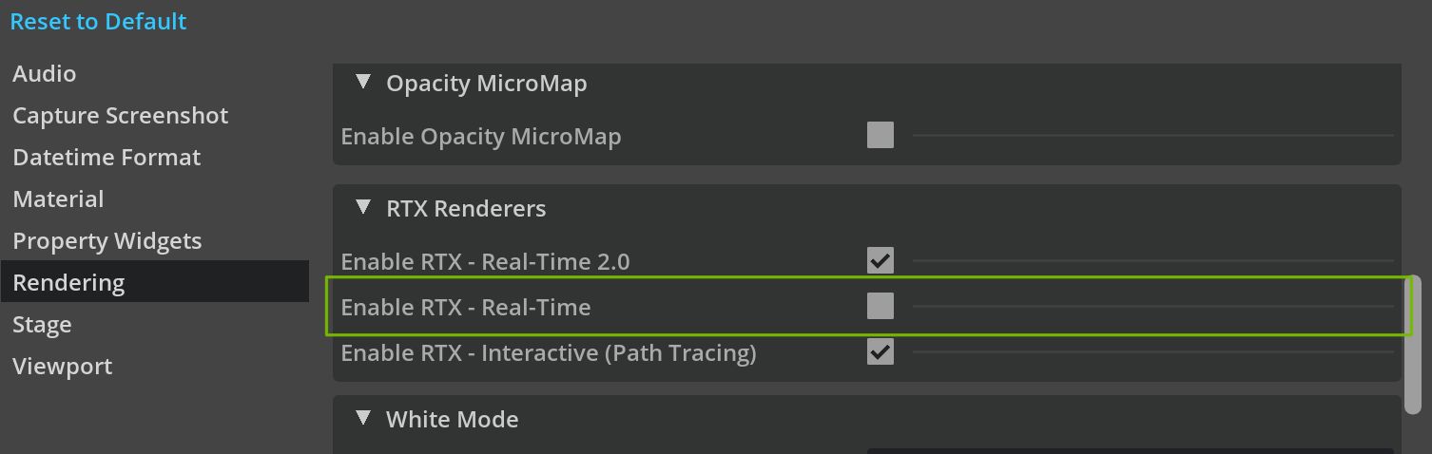Screen dimensions: 1432x454
Task: Click the field under White Mode
Action: (1130, 450)
